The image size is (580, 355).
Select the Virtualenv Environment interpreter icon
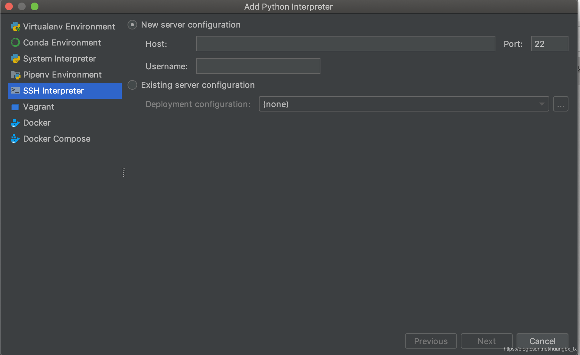pos(15,26)
